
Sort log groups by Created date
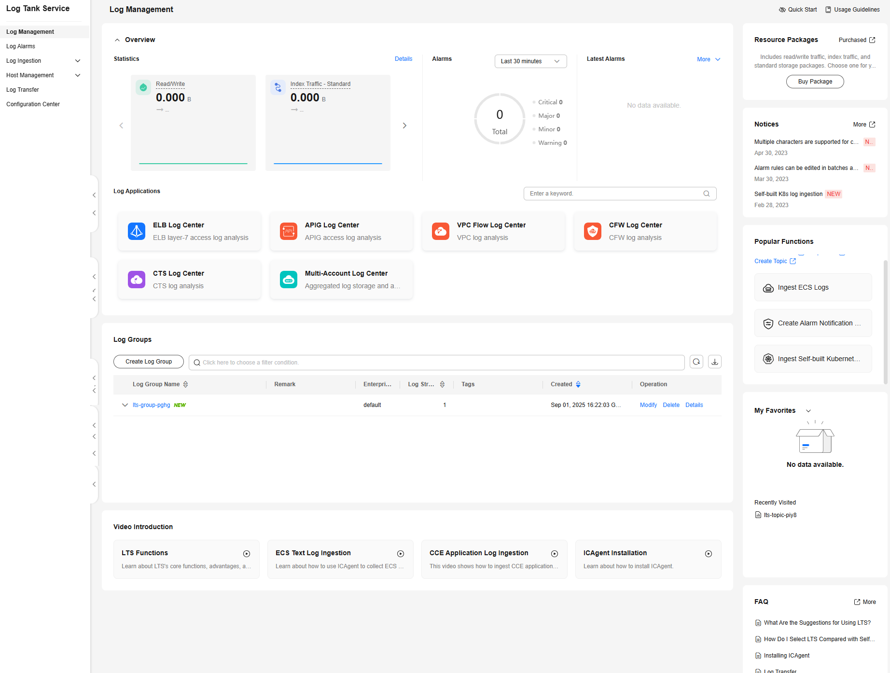pyautogui.click(x=578, y=384)
